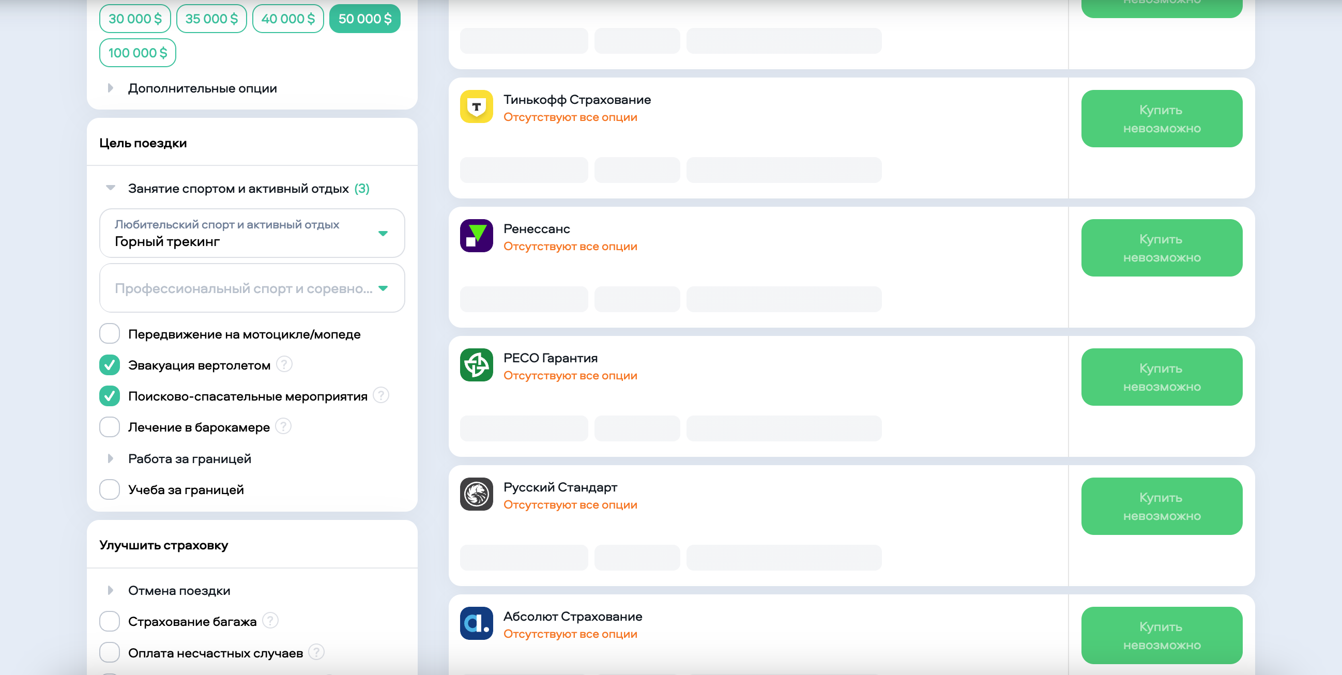
Task: Enable Передвижение на мотоцикле/мопеде checkbox
Action: [110, 334]
